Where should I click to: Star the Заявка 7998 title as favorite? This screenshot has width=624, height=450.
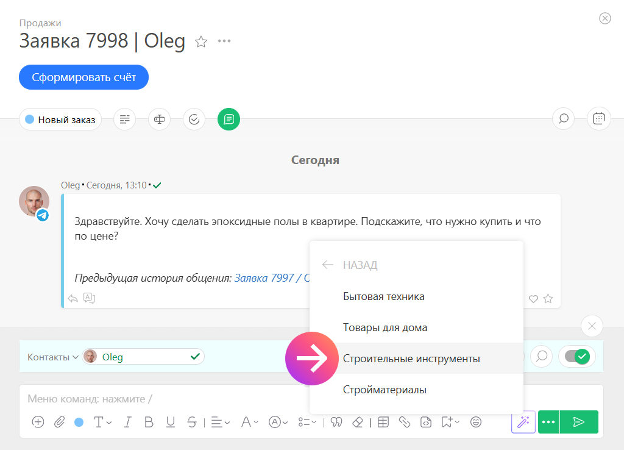[201, 41]
